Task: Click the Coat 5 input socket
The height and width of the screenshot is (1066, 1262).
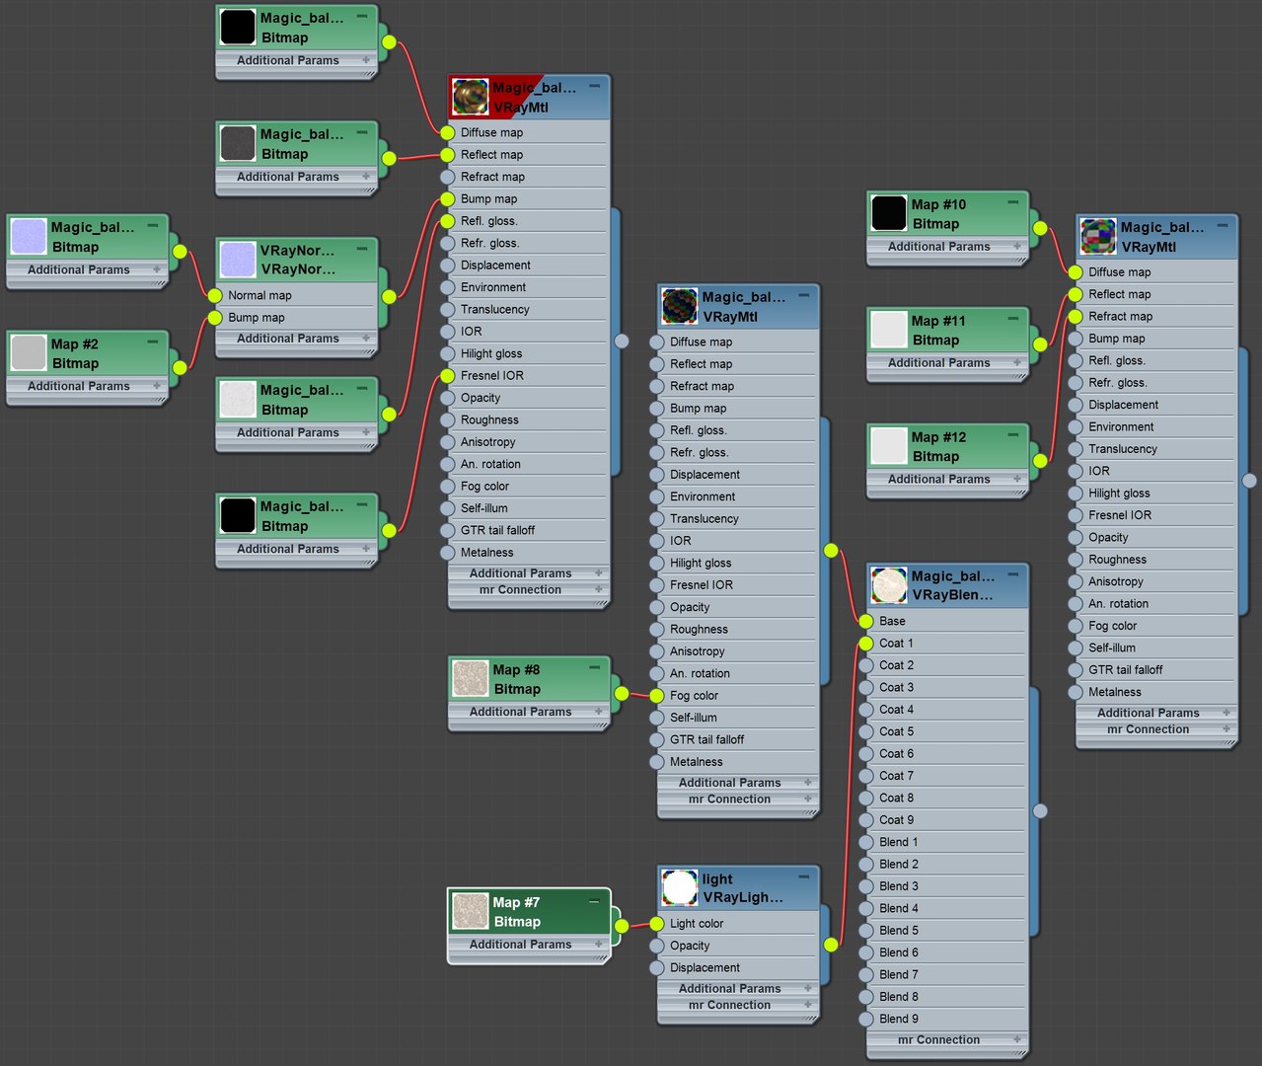Action: pos(866,731)
